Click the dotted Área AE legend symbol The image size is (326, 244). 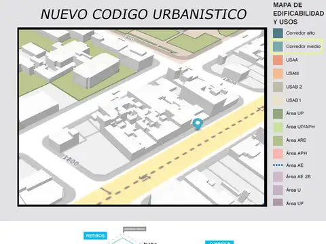tap(278, 165)
